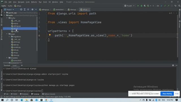181x102 pixels.
Task: Select settings.py in loyiha folder
Action: click(17, 26)
